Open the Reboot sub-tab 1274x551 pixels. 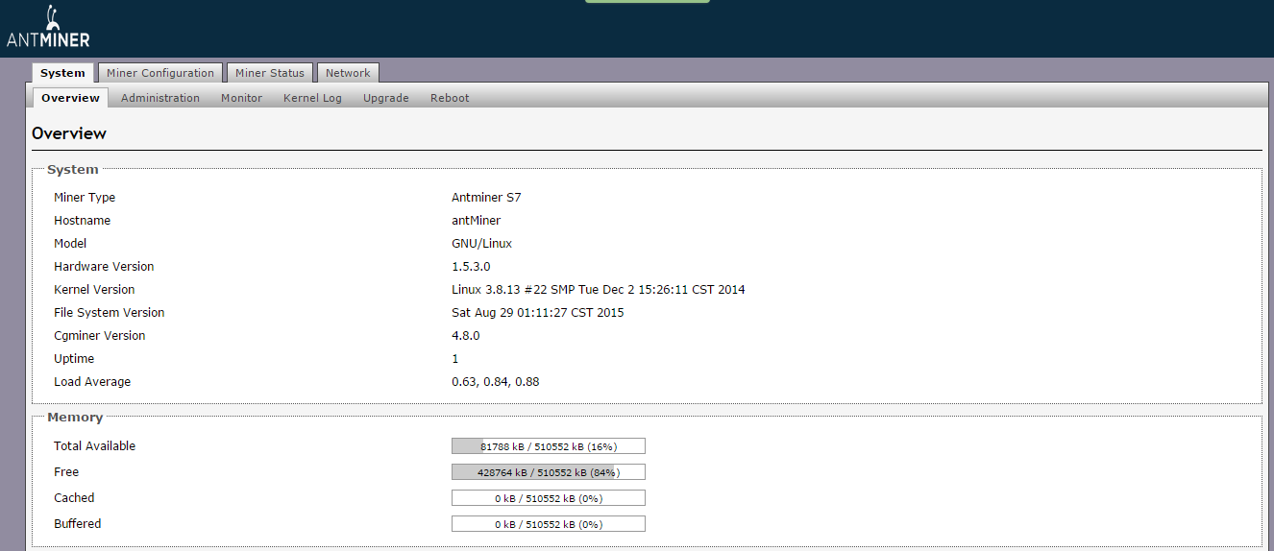[450, 98]
